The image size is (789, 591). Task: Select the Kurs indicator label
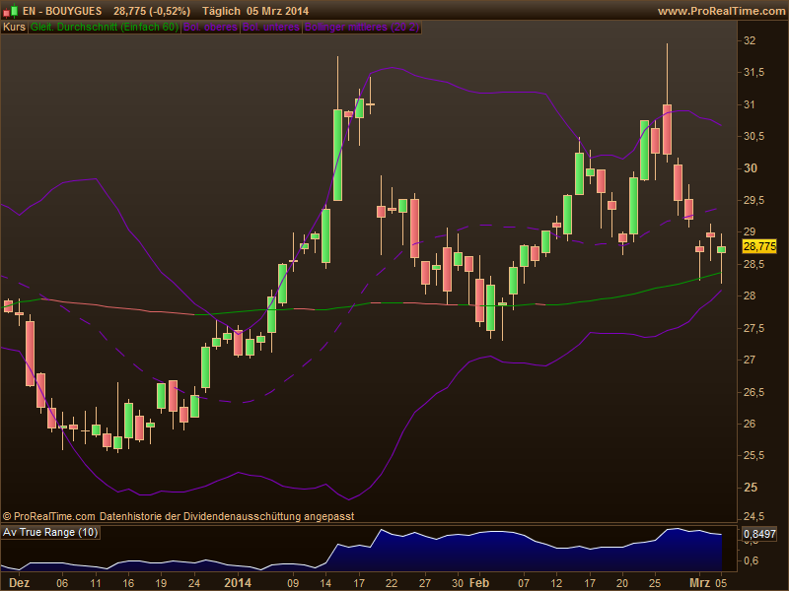point(14,28)
